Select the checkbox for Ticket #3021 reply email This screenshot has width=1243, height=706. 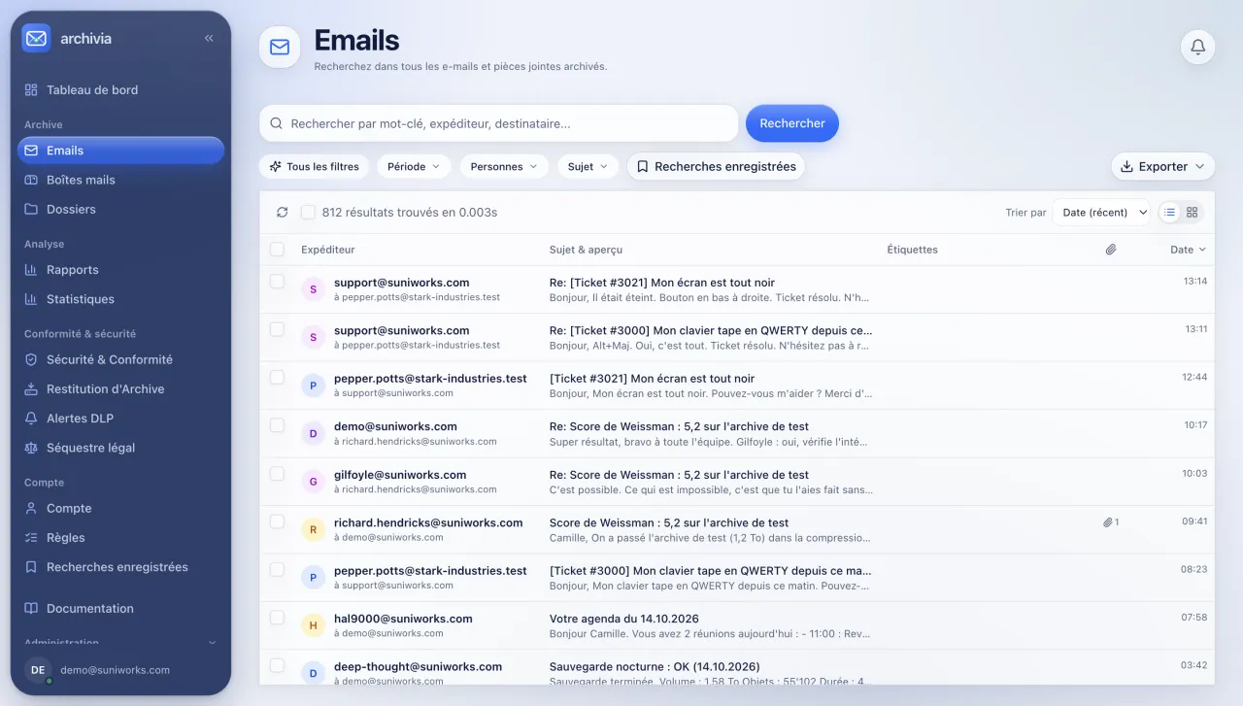[277, 281]
